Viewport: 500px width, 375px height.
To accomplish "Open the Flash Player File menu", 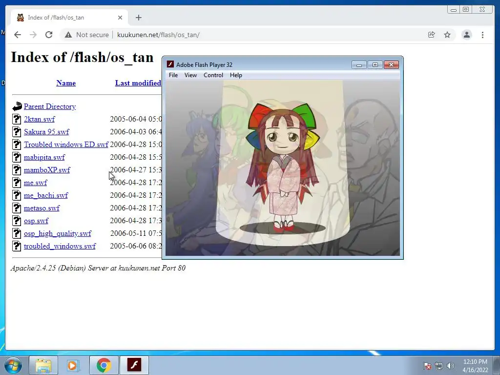I will coord(173,75).
